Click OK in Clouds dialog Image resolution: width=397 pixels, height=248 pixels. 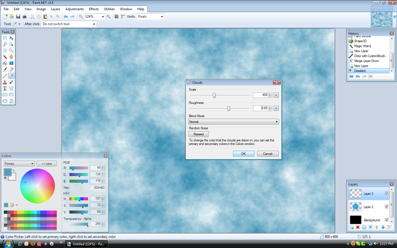pyautogui.click(x=244, y=154)
